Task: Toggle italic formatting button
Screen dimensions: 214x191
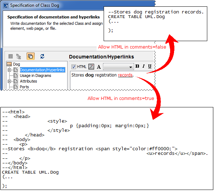Action: (144, 66)
